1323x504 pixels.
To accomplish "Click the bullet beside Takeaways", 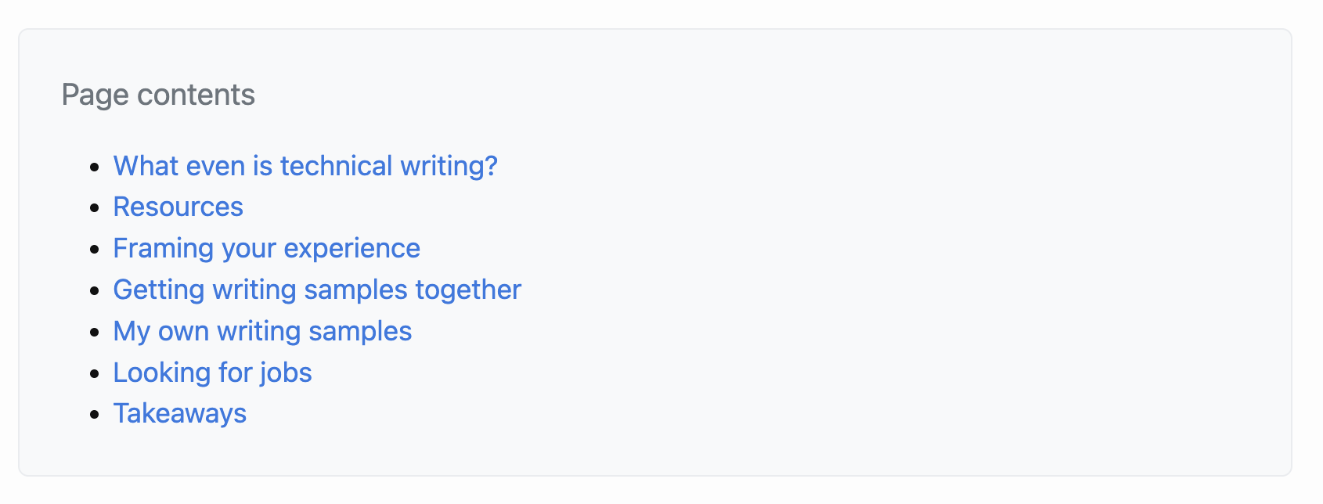I will (x=95, y=415).
